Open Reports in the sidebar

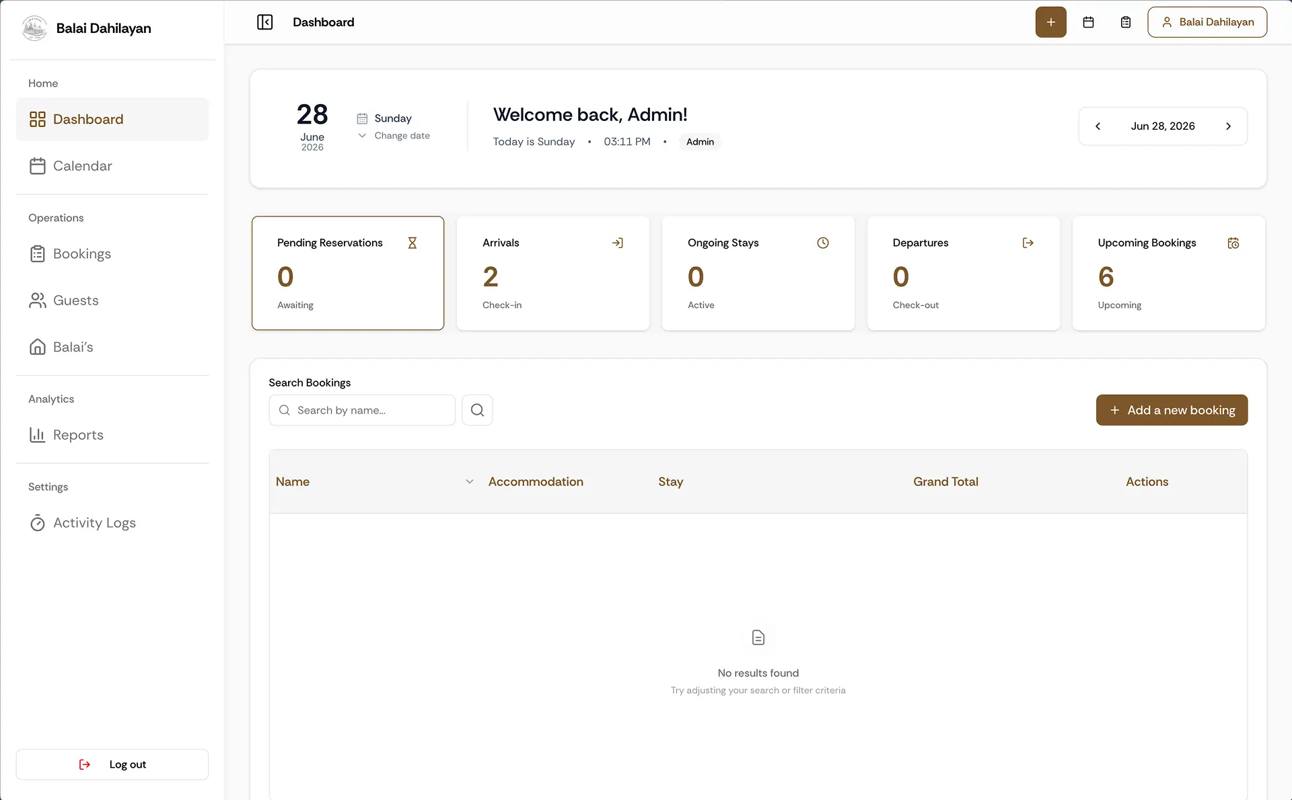112,435
